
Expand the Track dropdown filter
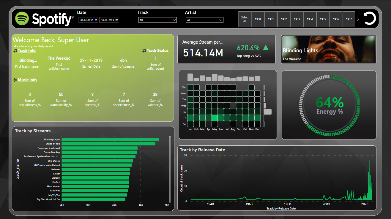[174, 20]
